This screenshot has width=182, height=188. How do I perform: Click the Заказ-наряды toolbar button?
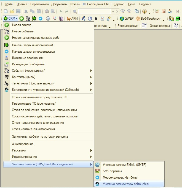pyautogui.click(x=160, y=26)
